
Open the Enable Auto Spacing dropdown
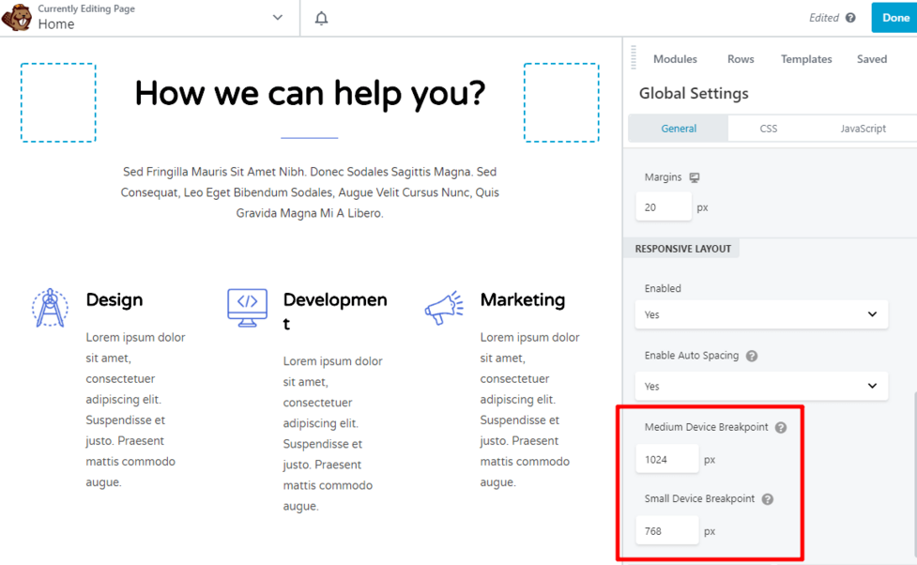(x=761, y=386)
